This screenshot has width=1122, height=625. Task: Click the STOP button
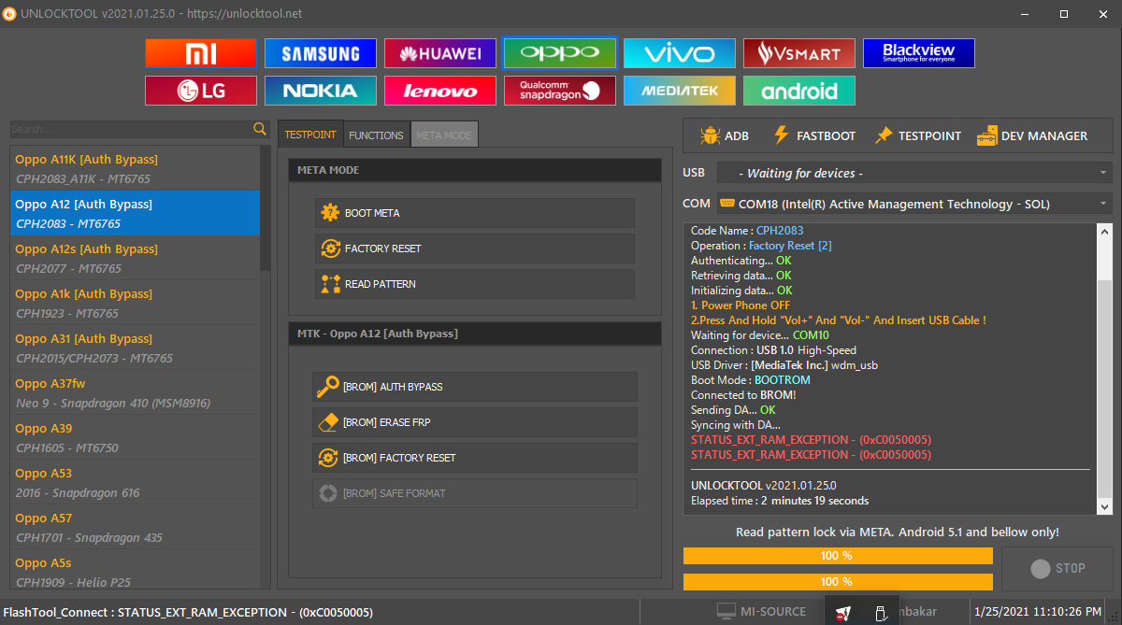[x=1057, y=568]
